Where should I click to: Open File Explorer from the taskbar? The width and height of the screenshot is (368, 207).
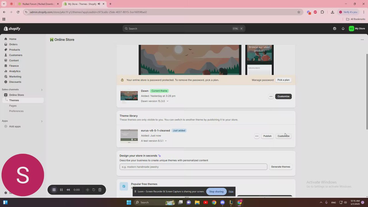(x=197, y=202)
